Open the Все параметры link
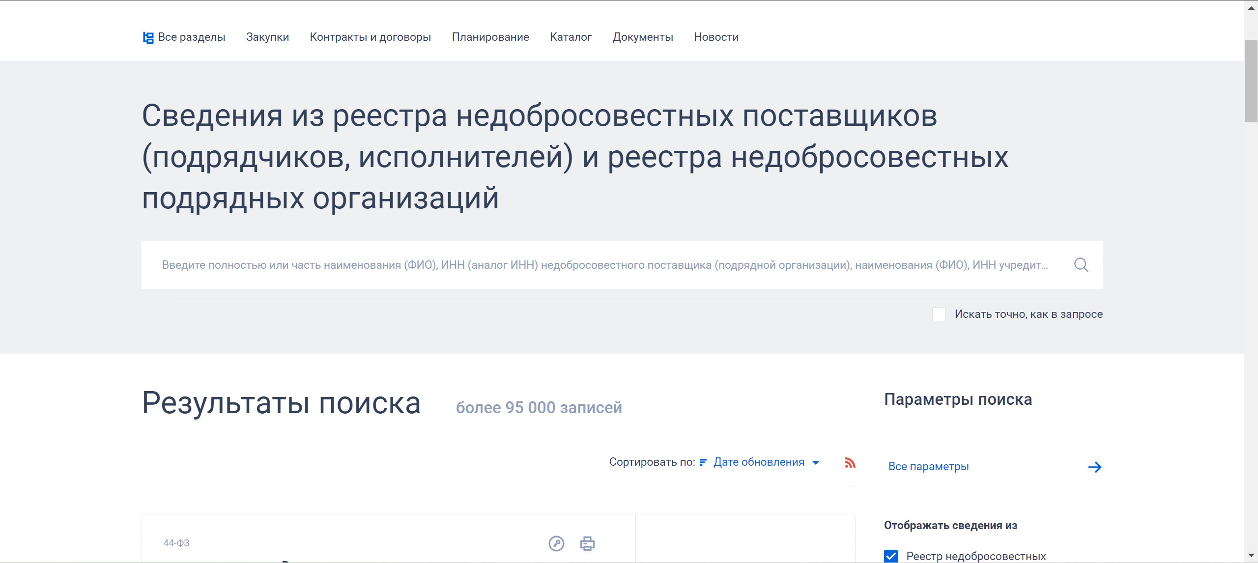 [x=928, y=467]
